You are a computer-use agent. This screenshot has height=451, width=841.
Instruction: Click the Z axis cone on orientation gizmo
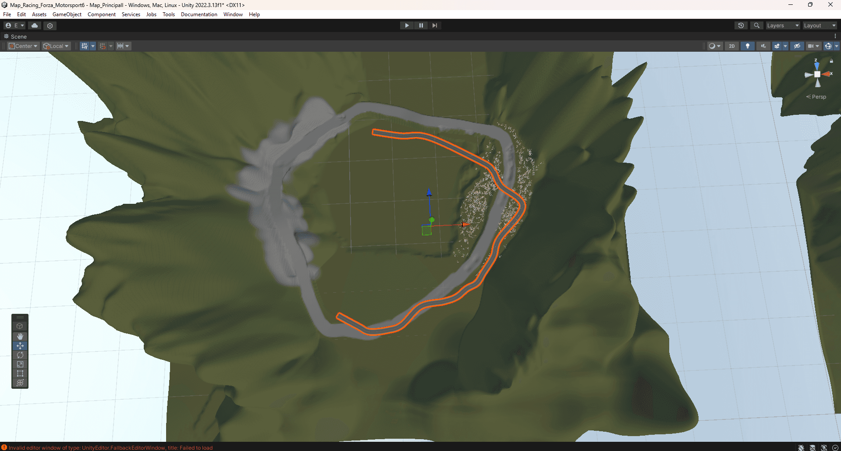pyautogui.click(x=816, y=66)
